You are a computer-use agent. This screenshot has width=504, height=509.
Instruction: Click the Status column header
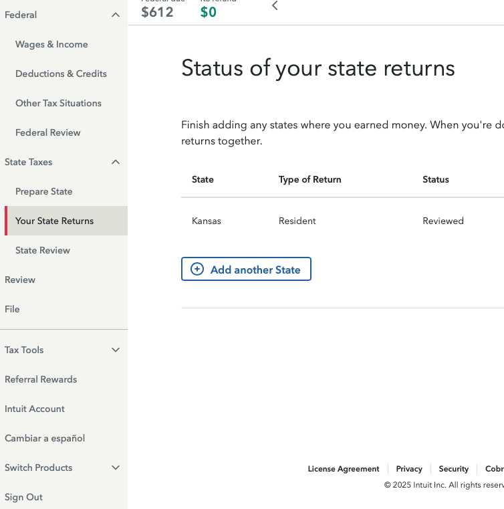coord(436,179)
